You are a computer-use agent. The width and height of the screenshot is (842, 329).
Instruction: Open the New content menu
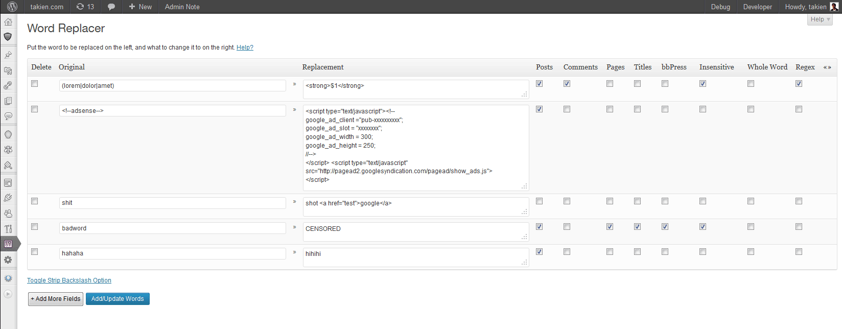tap(141, 7)
